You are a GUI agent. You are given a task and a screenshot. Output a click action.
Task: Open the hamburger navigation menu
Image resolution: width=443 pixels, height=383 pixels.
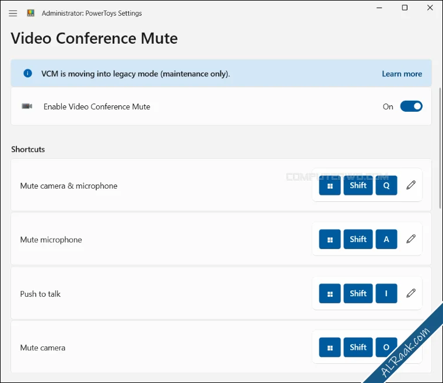click(x=13, y=13)
